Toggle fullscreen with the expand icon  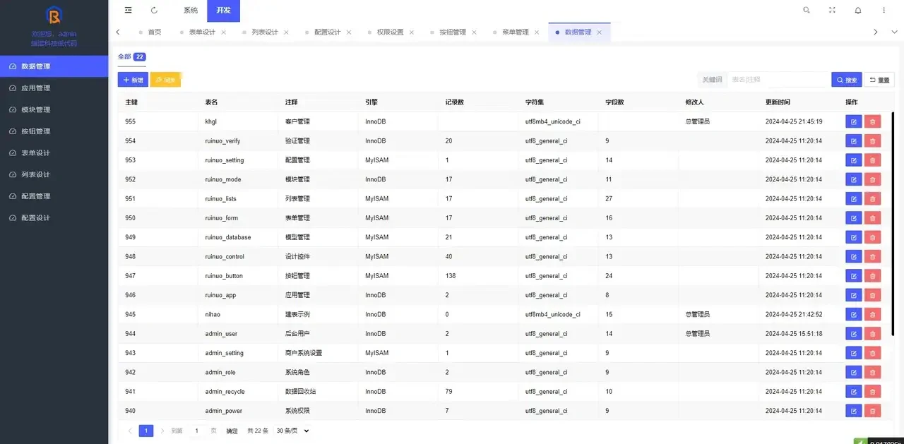(832, 10)
